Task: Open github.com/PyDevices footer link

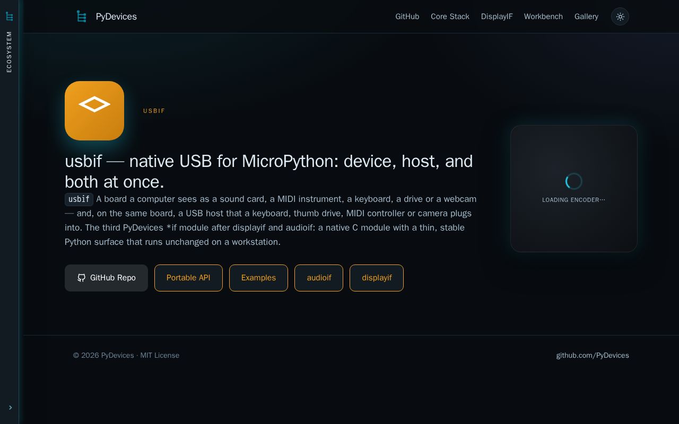Action: tap(593, 355)
